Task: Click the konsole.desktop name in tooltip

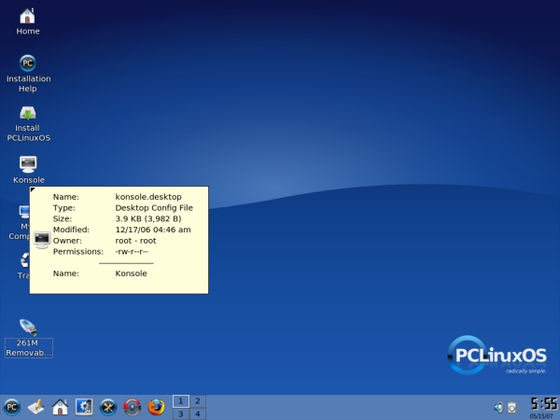Action: (x=148, y=197)
